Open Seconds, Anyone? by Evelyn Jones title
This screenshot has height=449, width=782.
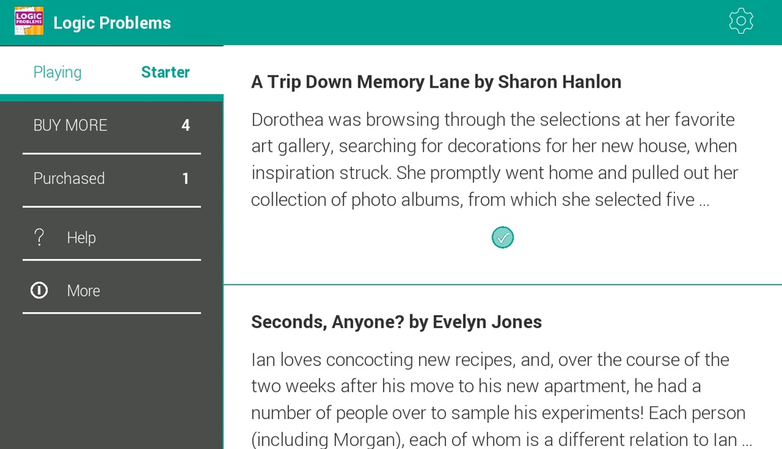coord(397,322)
